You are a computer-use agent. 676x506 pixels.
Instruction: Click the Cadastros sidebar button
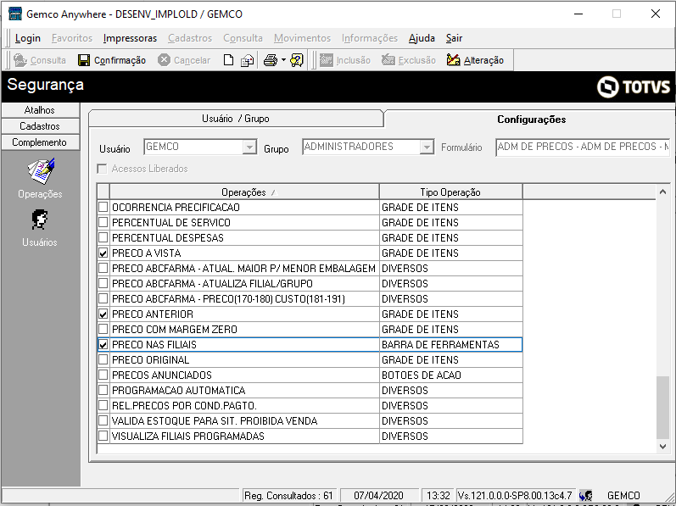click(40, 126)
